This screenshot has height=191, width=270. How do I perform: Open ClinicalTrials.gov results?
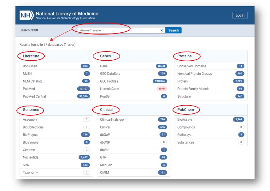(133, 119)
